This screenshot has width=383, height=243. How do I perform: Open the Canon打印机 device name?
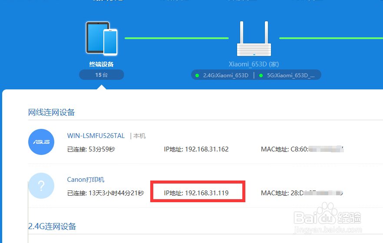[x=86, y=180]
